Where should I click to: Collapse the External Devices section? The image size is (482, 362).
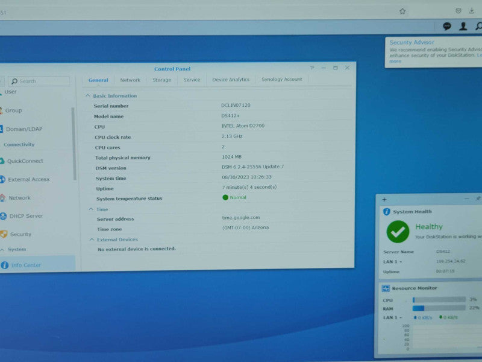pos(92,239)
